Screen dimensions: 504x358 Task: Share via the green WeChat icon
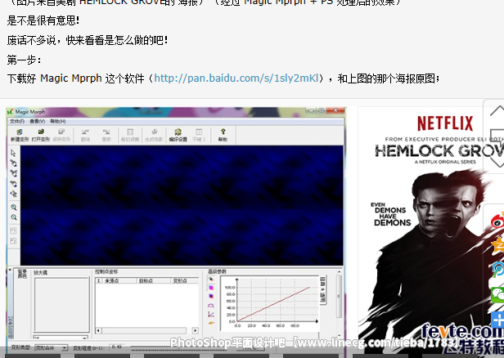497,294
